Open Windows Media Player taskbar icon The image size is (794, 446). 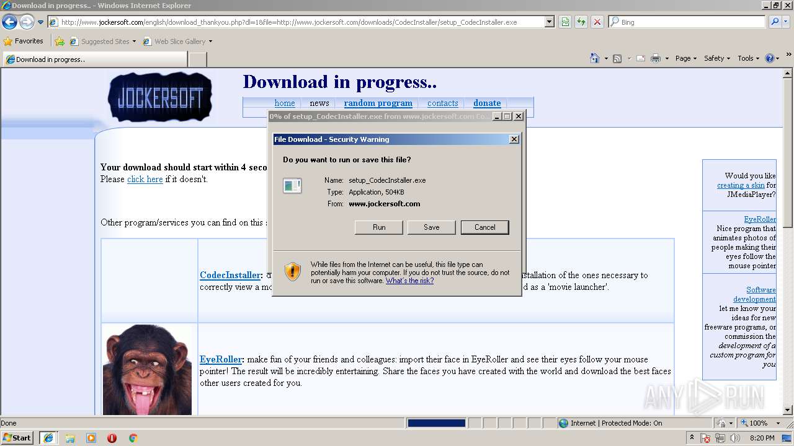coord(91,438)
